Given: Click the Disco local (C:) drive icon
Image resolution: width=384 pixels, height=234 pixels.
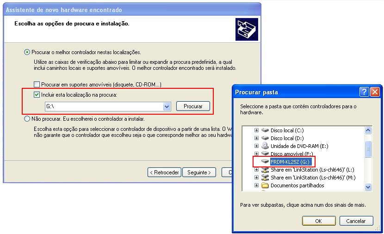Looking at the screenshot, I should [x=265, y=130].
